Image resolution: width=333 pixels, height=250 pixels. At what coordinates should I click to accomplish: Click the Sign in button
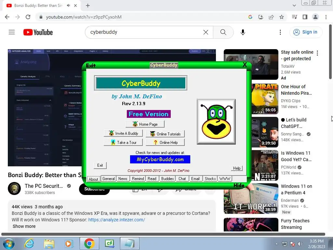click(306, 32)
